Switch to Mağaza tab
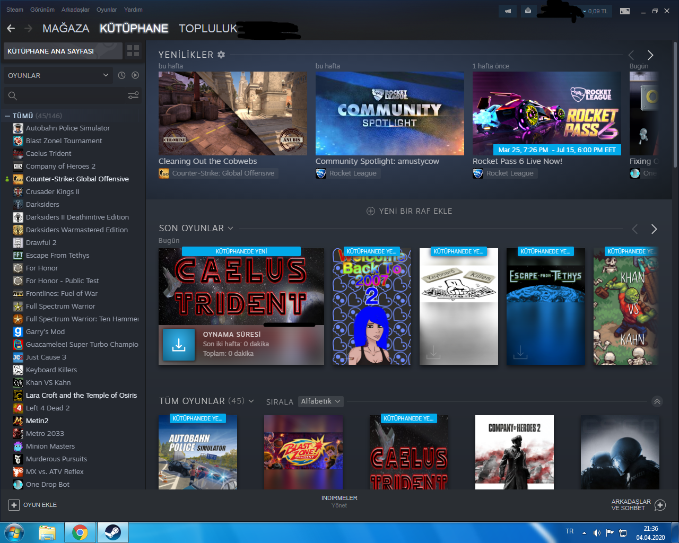 (x=66, y=28)
